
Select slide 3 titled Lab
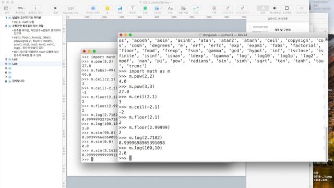31,59
